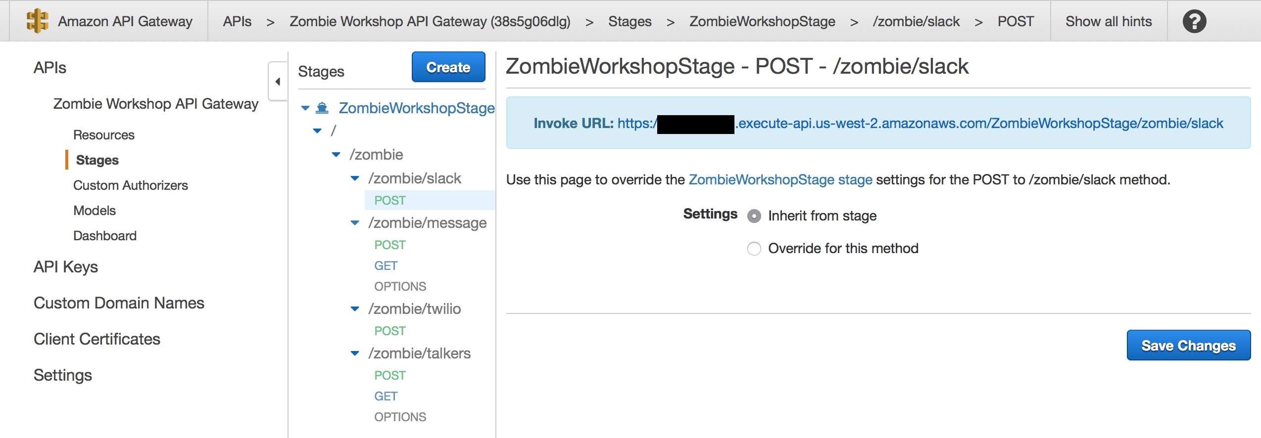The height and width of the screenshot is (438, 1261).
Task: Select POST under /zombie/twilio
Action: click(390, 331)
